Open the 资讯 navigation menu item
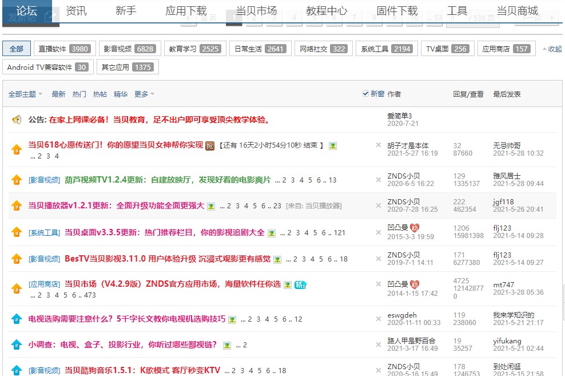The height and width of the screenshot is (376, 565). pos(77,11)
